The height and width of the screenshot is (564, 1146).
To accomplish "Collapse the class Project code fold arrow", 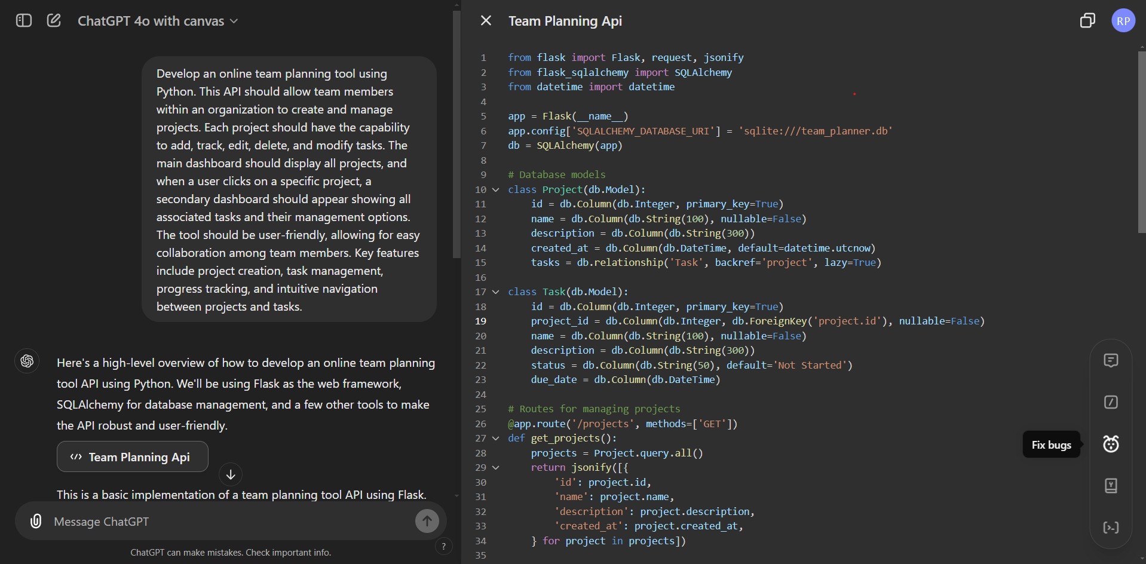I will point(495,189).
